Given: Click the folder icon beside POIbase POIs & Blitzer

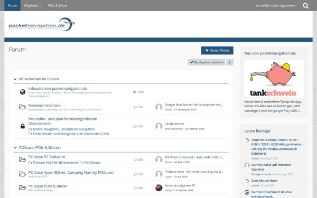Looking at the screenshot, I should click(x=22, y=187).
